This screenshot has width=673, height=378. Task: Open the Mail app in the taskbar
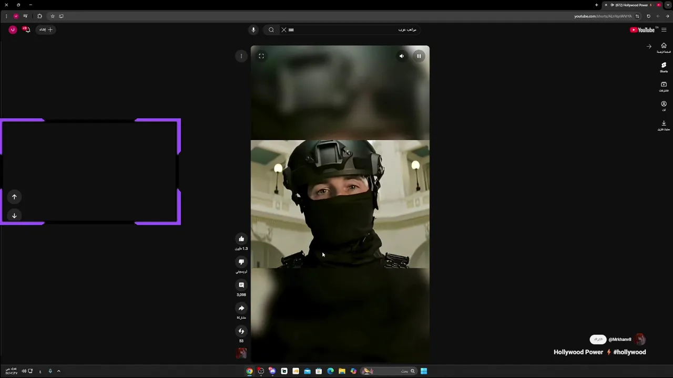tap(307, 371)
